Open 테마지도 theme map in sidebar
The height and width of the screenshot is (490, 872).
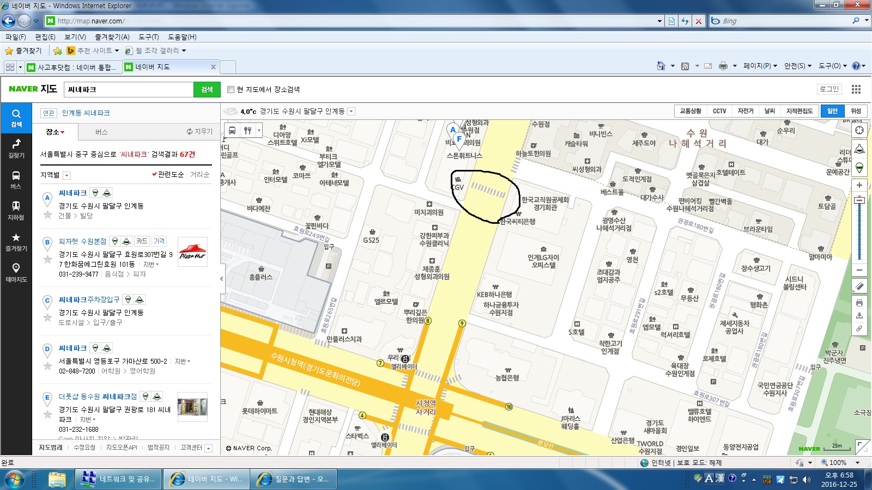(x=16, y=272)
